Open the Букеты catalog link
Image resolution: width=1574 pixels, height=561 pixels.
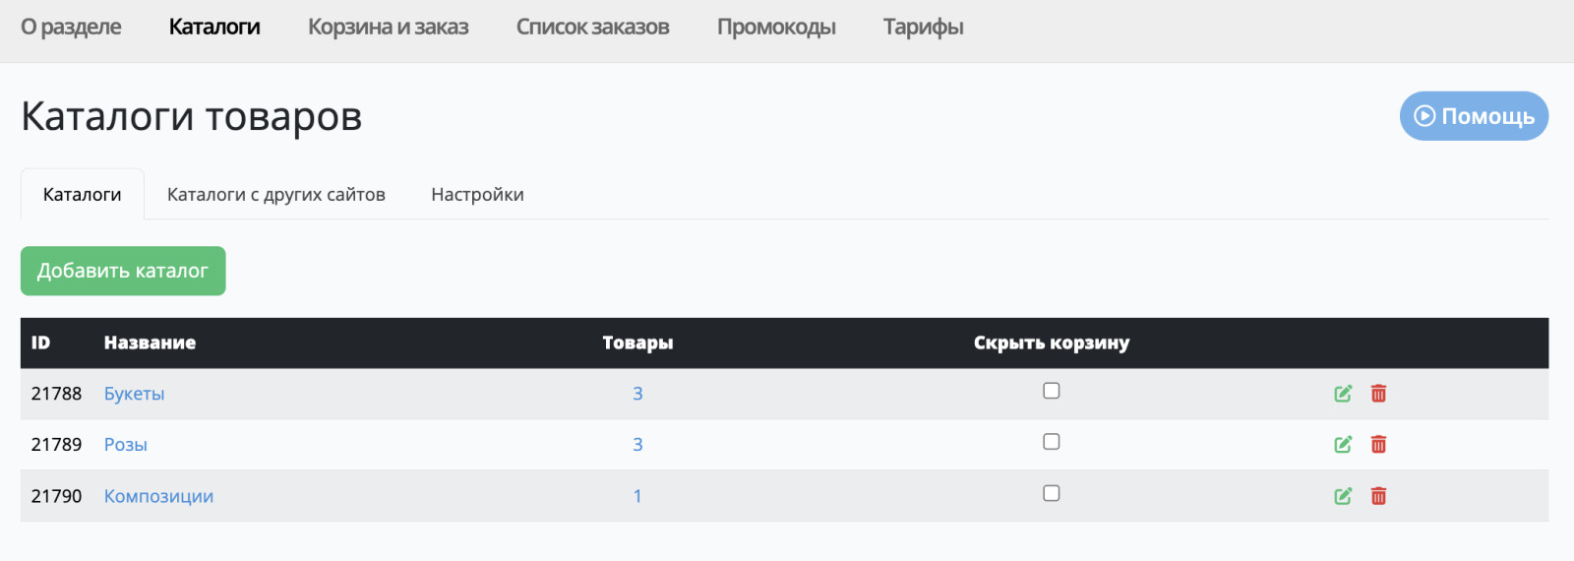pos(134,394)
